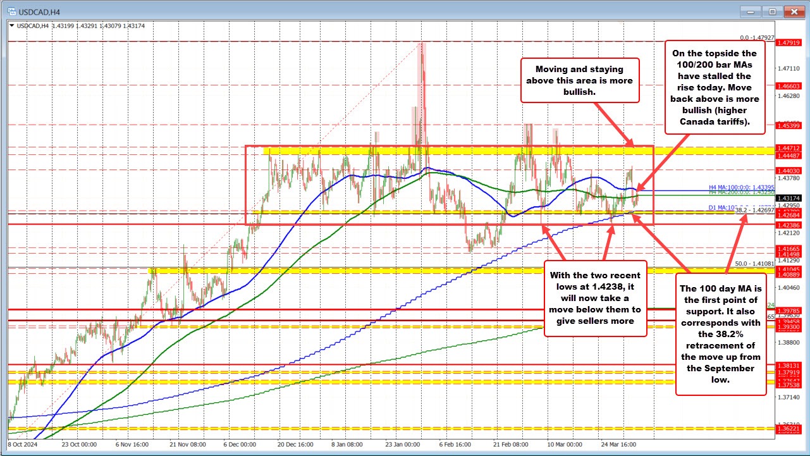Screen dimensions: 810x456
Task: Click the price scale value 1.43780
Action: tap(788, 178)
